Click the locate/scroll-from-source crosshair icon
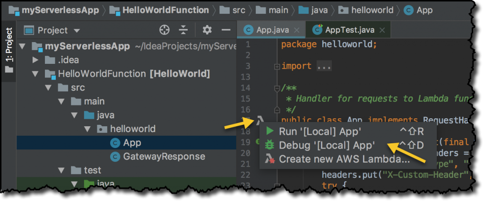This screenshot has width=484, height=201. pyautogui.click(x=164, y=30)
